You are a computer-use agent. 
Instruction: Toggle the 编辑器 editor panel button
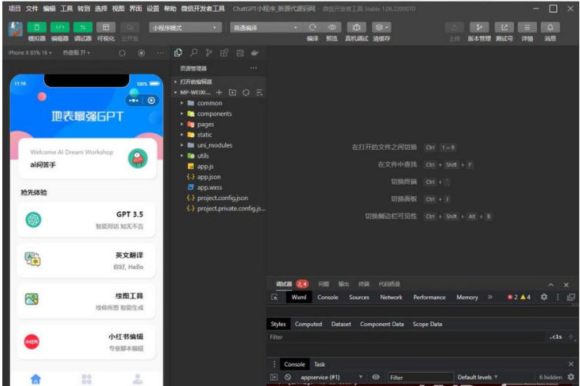(59, 27)
